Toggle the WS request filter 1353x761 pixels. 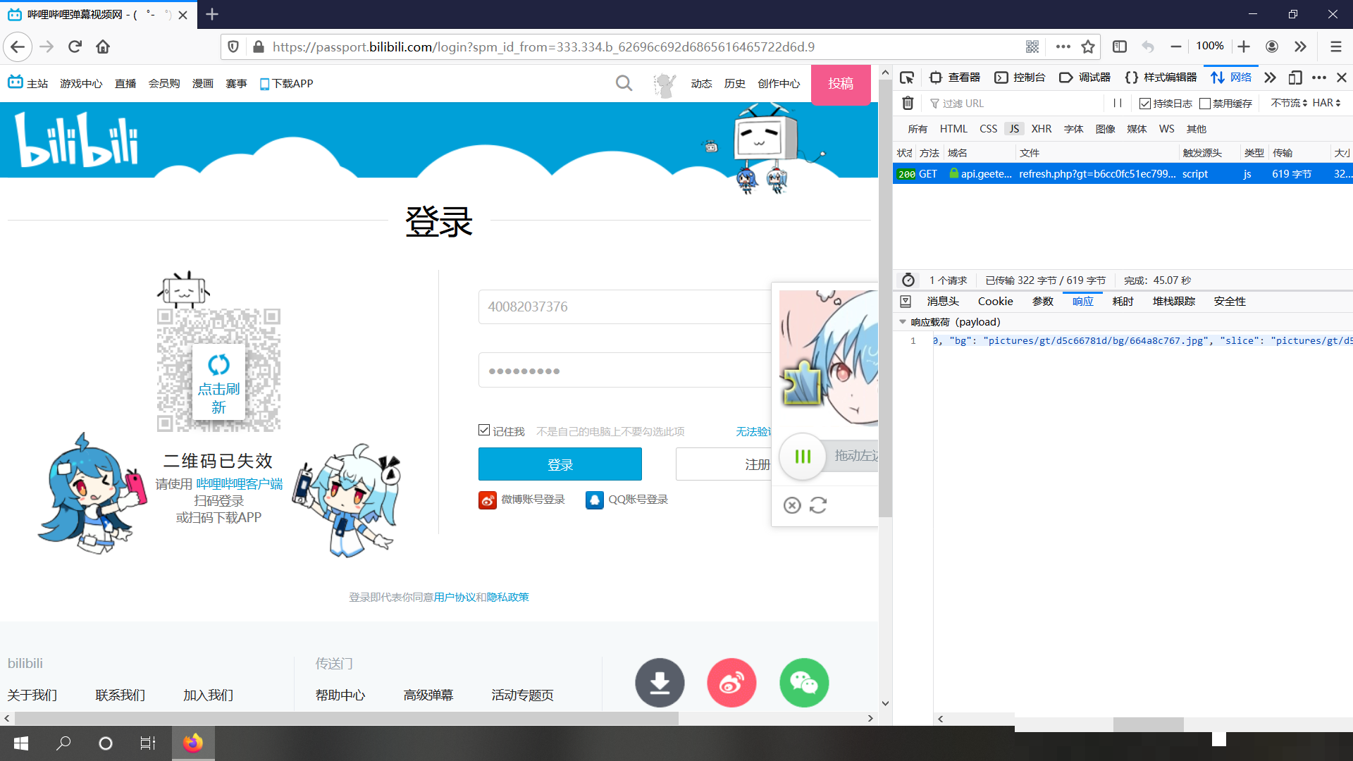(1167, 129)
